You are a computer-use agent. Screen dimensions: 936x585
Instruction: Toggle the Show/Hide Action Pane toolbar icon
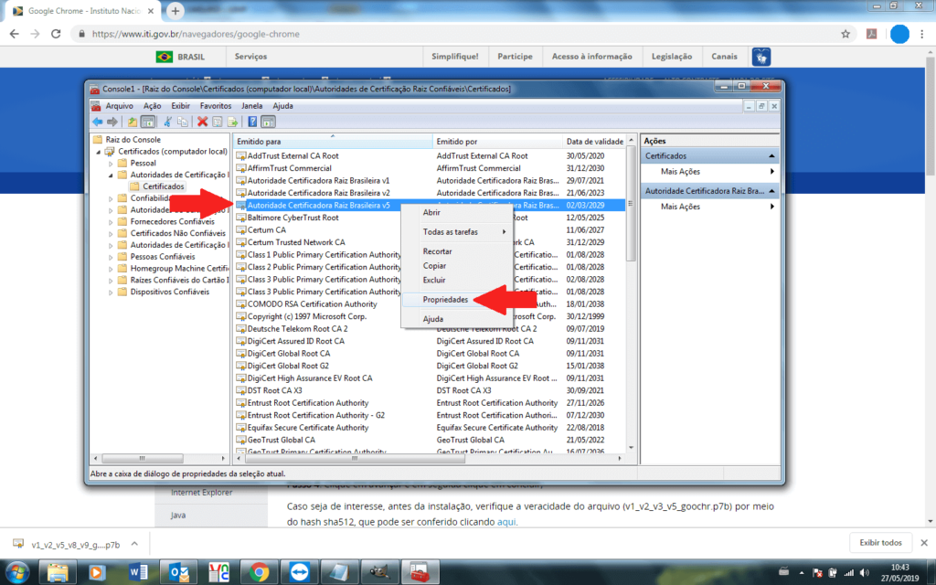pyautogui.click(x=268, y=122)
